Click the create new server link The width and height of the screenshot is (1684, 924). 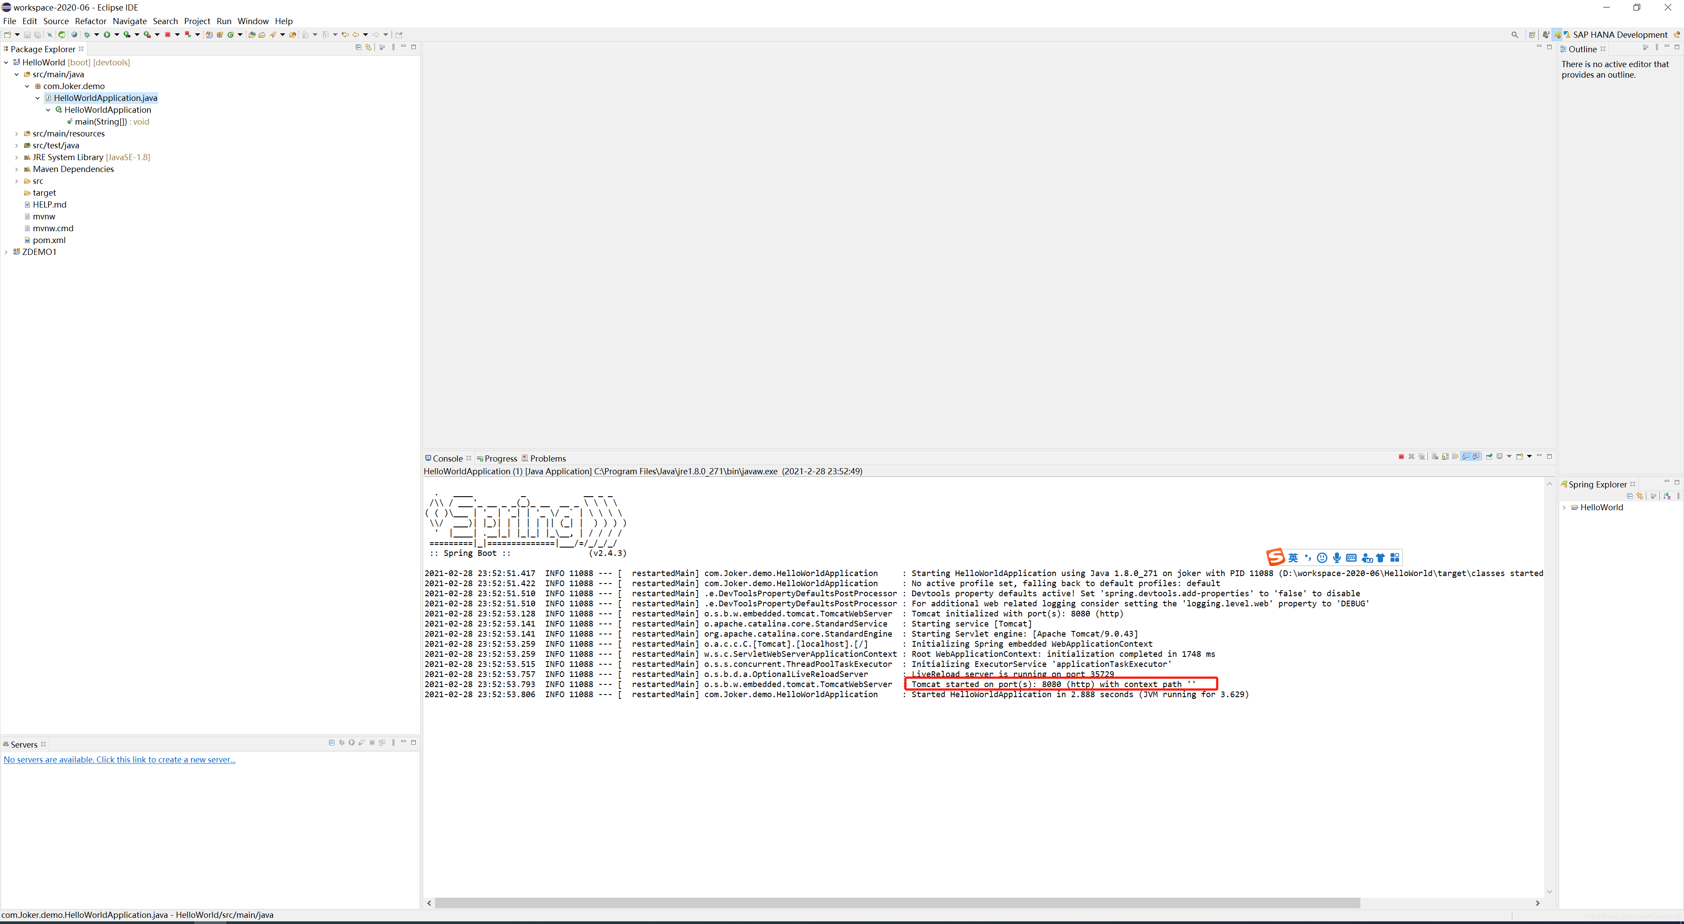[120, 759]
